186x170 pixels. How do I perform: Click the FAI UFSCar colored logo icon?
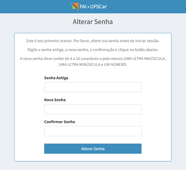75,7
